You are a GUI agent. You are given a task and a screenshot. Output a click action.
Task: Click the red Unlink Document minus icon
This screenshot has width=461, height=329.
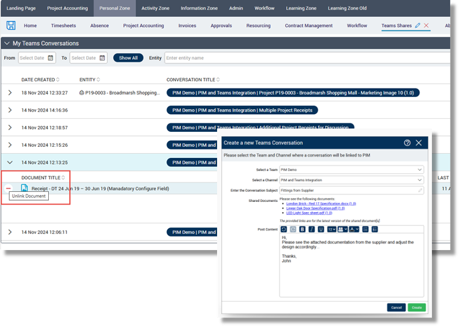(x=9, y=188)
